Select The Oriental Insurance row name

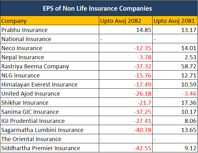click(x=31, y=139)
